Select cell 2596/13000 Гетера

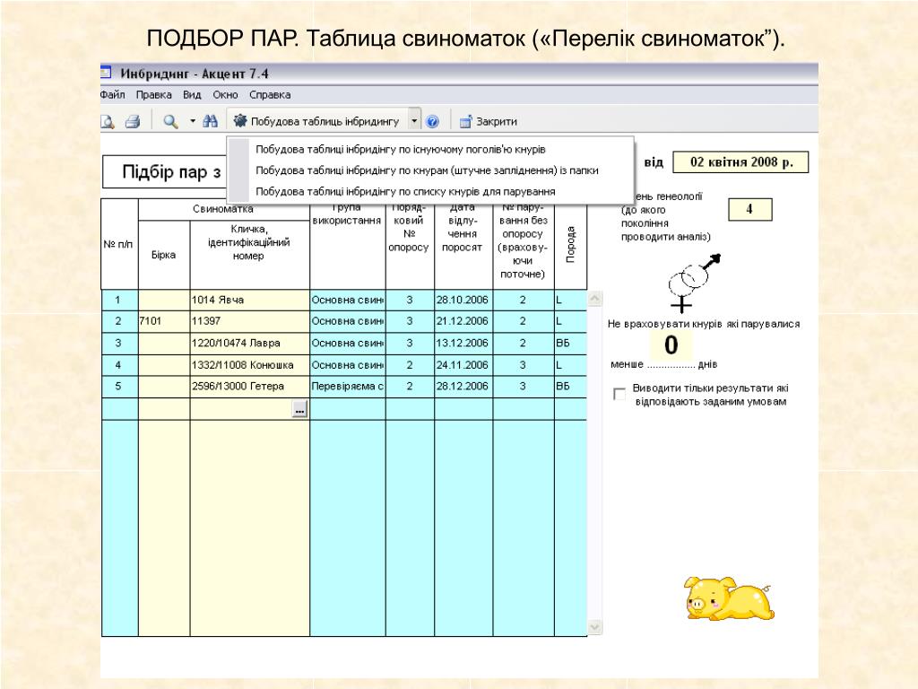250,387
